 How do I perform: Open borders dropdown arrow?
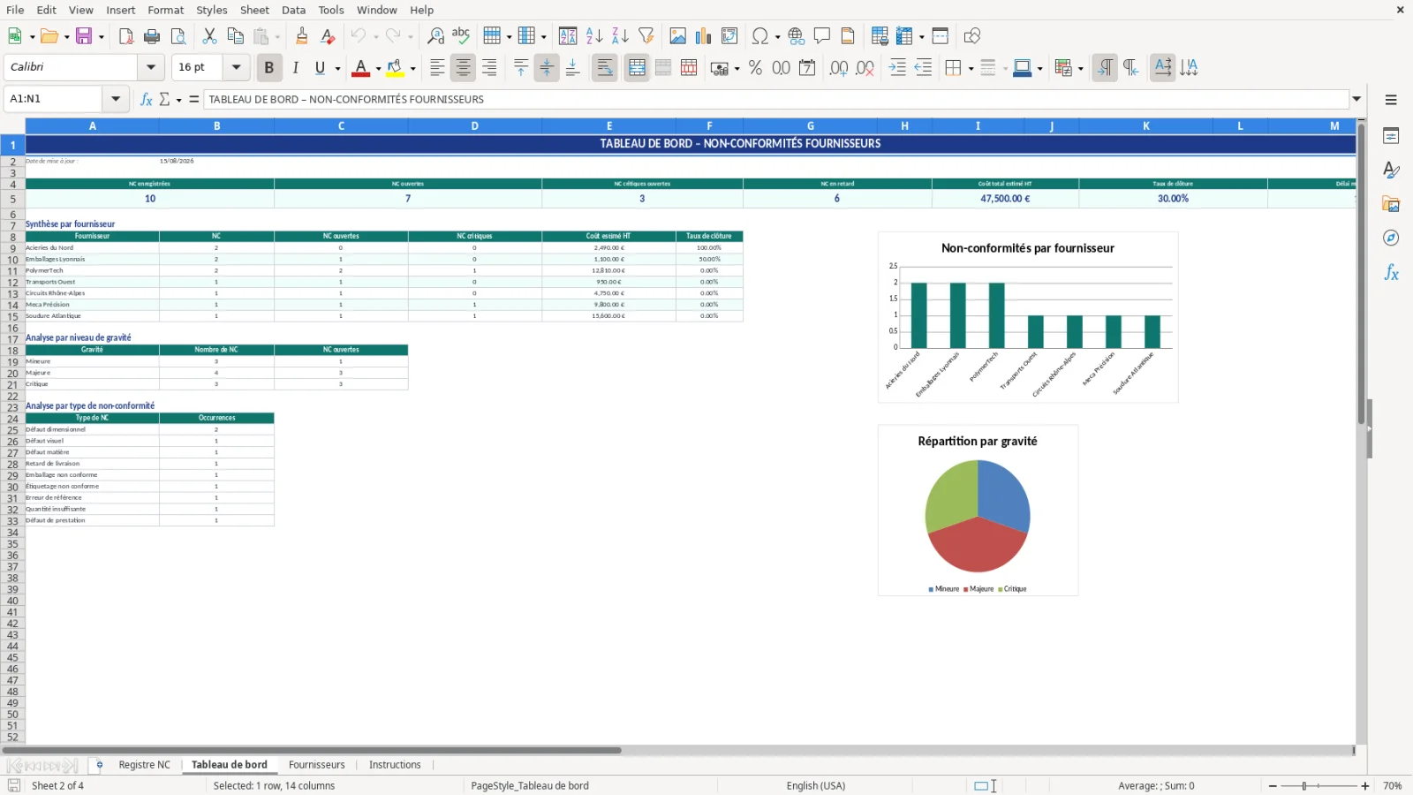point(971,68)
